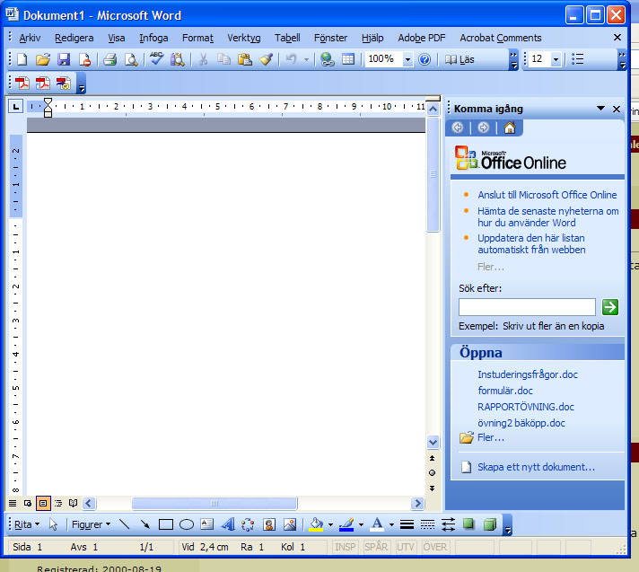
Task: Open the Infoga menu
Action: (x=153, y=38)
